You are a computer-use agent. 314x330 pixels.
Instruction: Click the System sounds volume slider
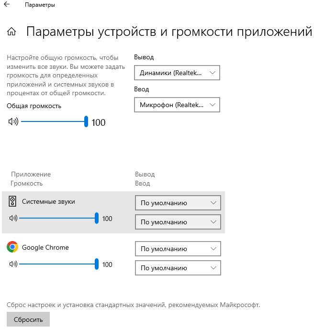pos(57,219)
